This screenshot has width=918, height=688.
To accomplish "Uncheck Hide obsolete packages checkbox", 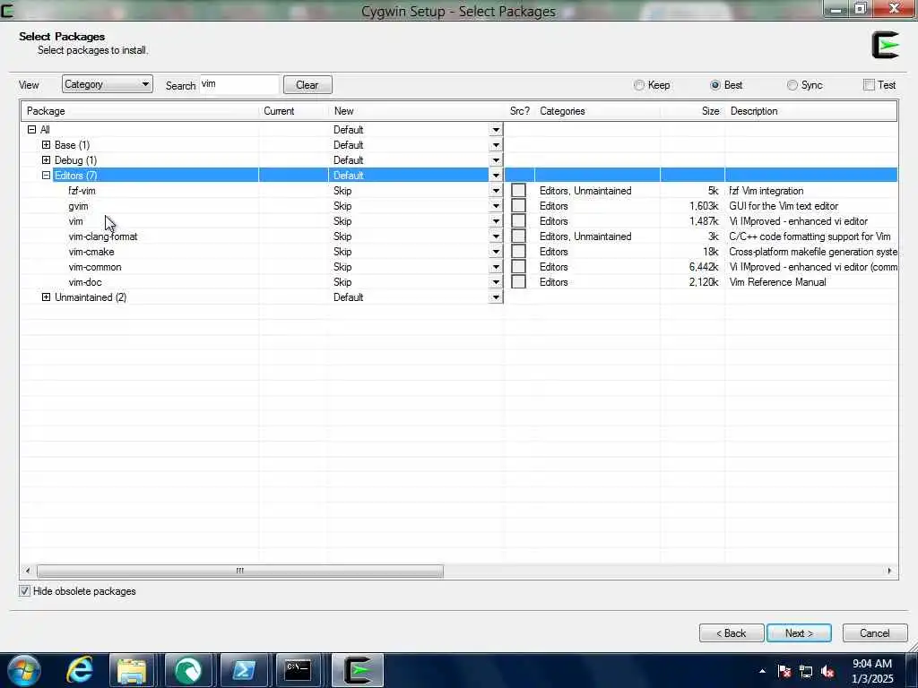I will (x=24, y=591).
